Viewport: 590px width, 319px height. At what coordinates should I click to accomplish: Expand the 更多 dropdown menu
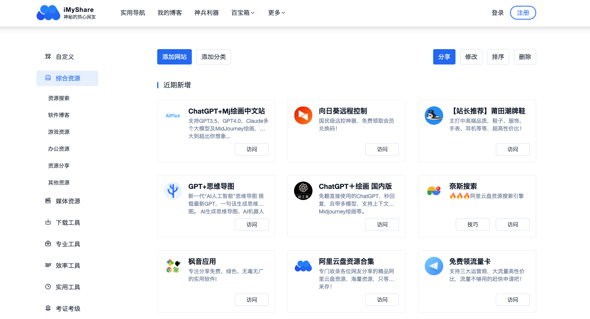[277, 13]
